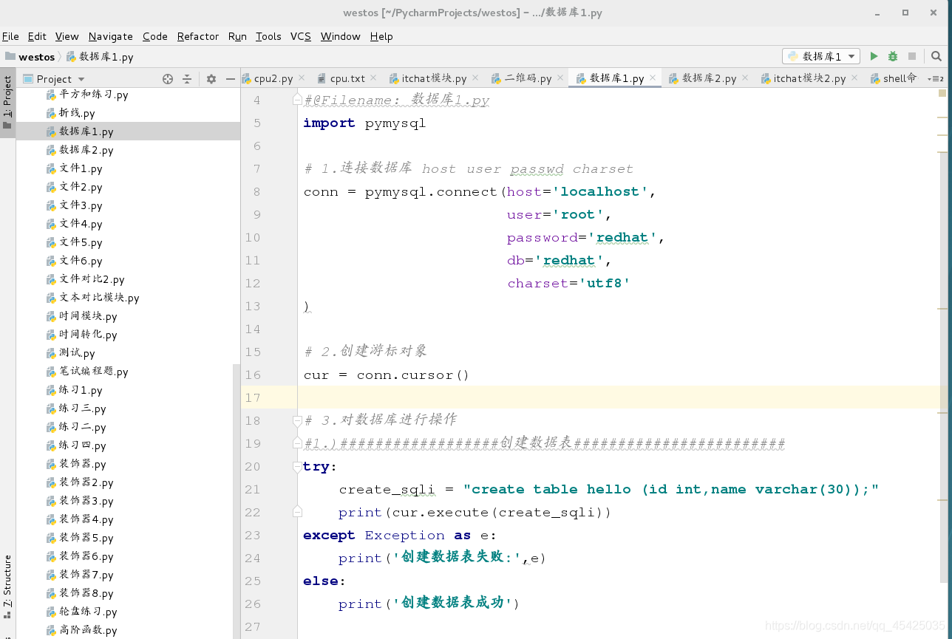Open Search Everywhere magnifier icon
Screen dimensions: 952x639
click(x=936, y=56)
